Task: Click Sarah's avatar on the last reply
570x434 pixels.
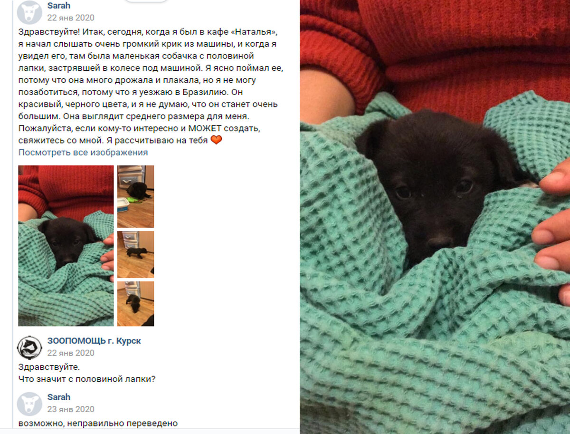Action: (x=29, y=404)
